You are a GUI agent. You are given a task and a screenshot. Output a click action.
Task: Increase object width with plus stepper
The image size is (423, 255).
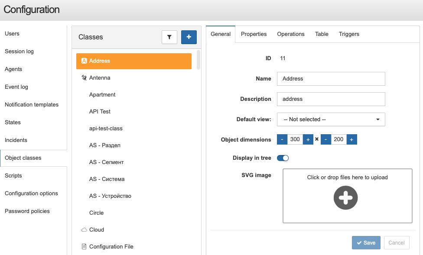tap(308, 139)
